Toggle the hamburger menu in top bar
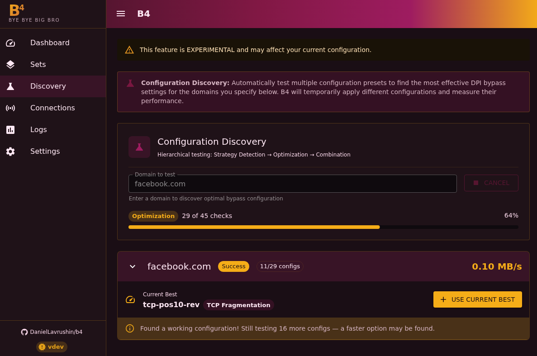Screen dimensions: 537x356 click(121, 14)
